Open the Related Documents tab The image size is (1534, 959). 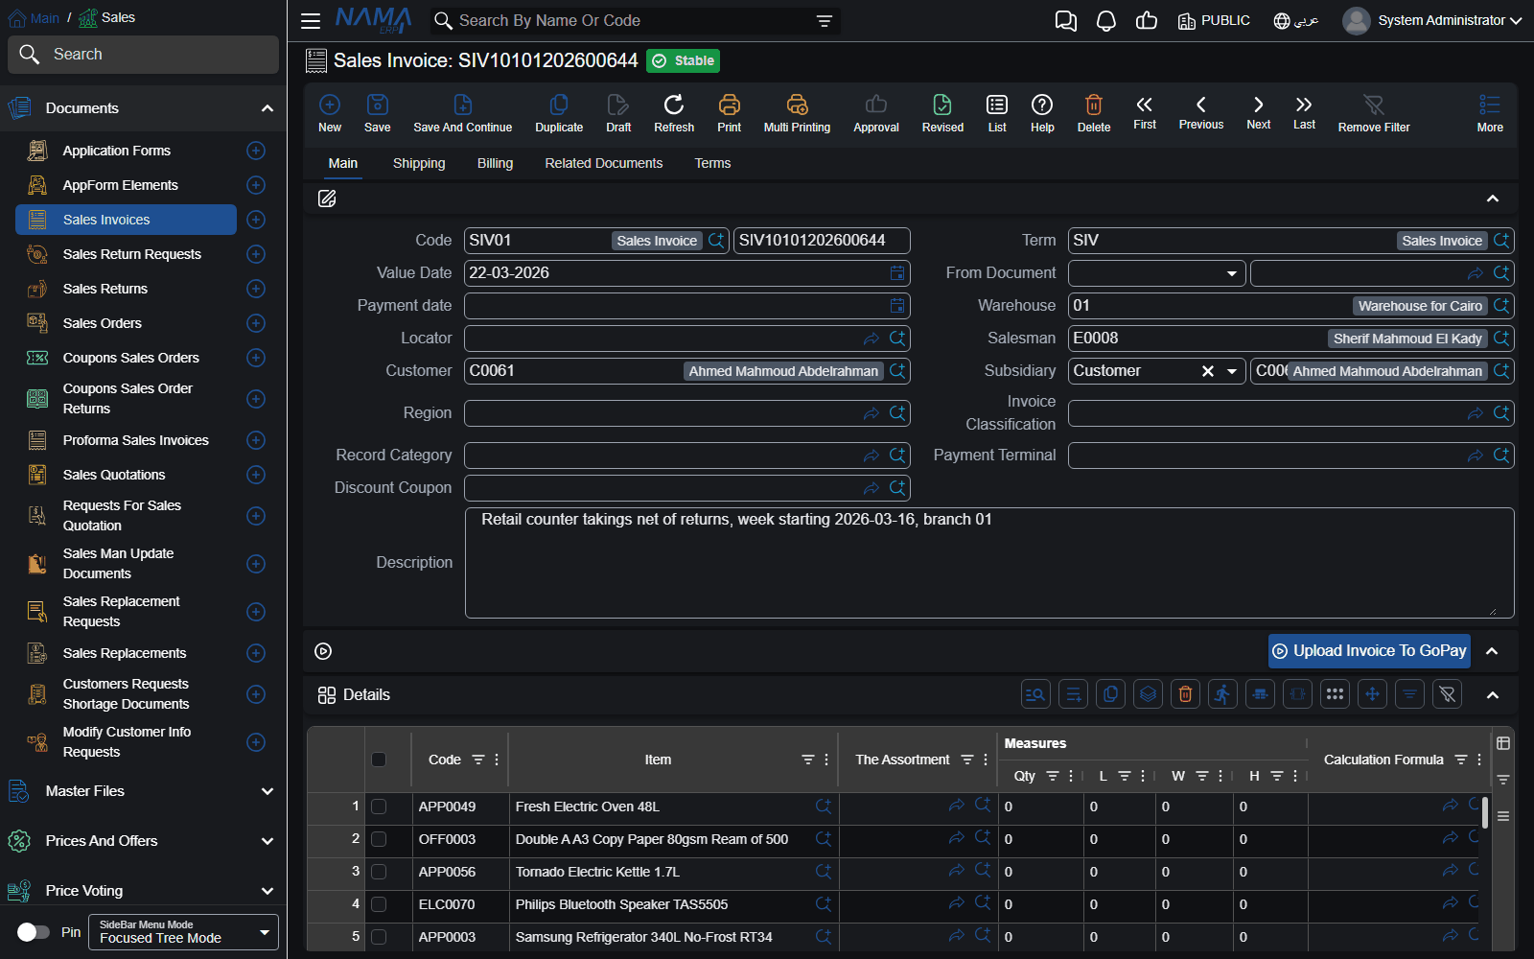coord(604,163)
